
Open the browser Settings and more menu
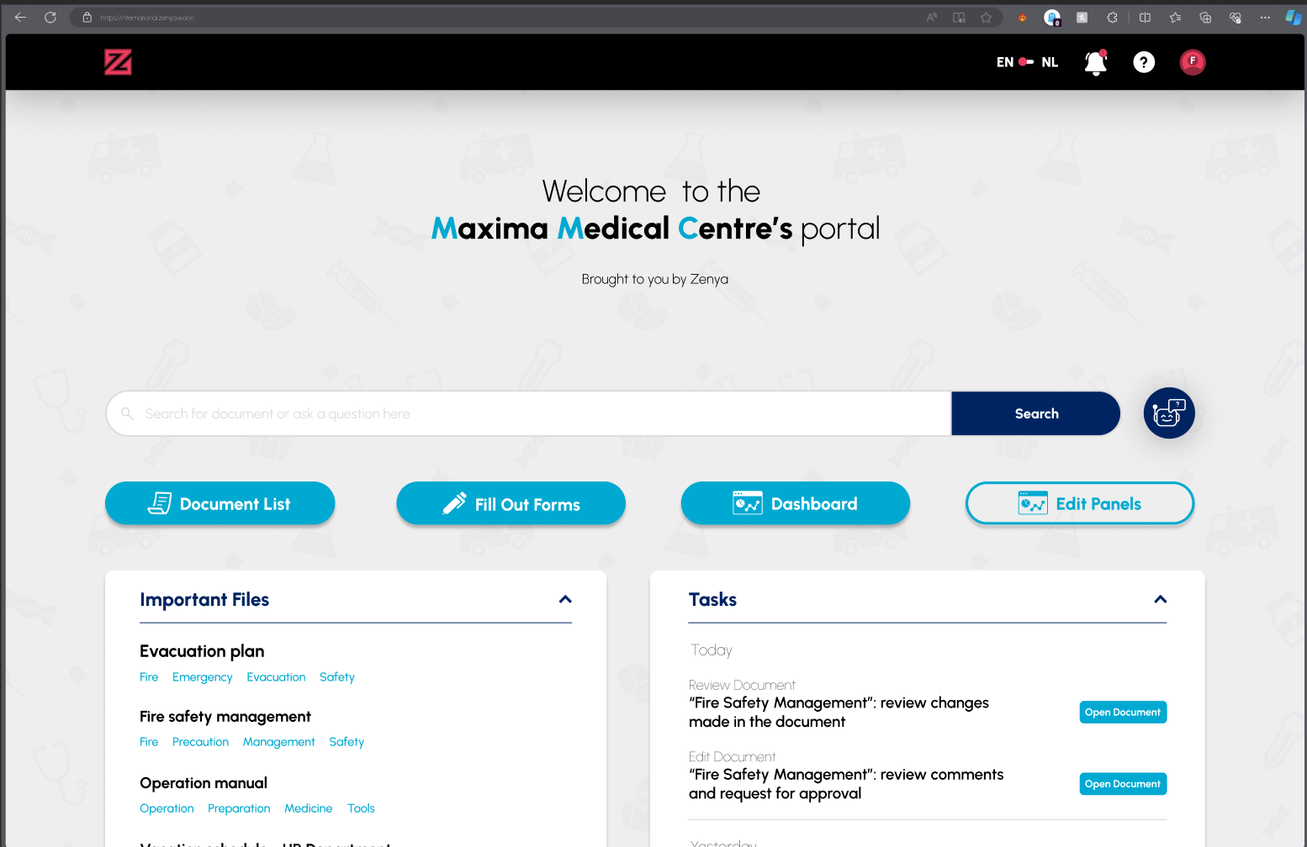(x=1265, y=17)
